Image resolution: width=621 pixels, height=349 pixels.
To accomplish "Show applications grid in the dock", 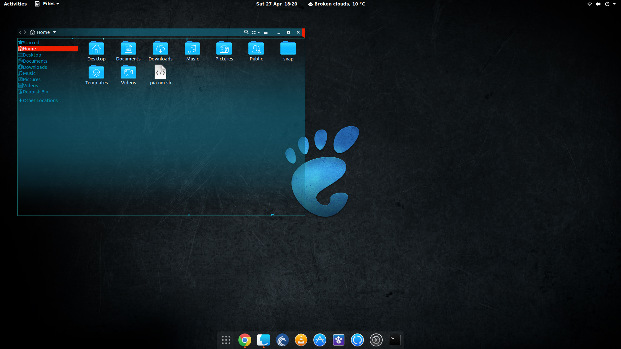I will coord(226,340).
